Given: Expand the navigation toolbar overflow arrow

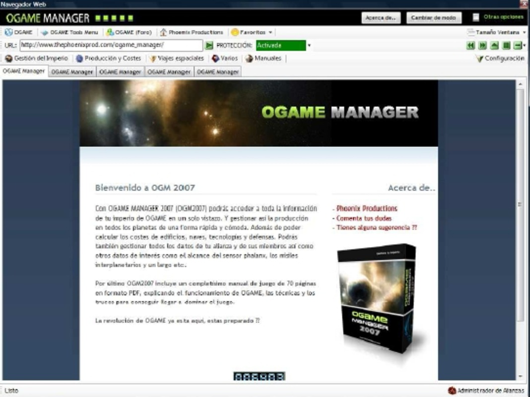Looking at the screenshot, I should tap(525, 45).
